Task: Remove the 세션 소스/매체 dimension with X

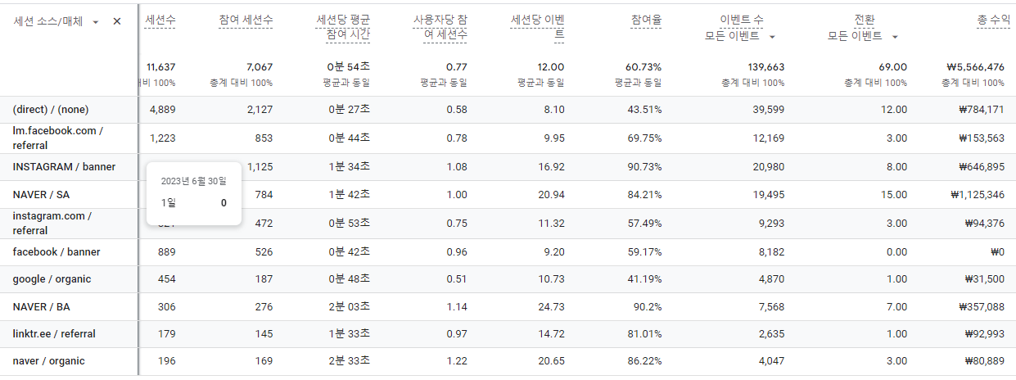Action: click(x=116, y=21)
